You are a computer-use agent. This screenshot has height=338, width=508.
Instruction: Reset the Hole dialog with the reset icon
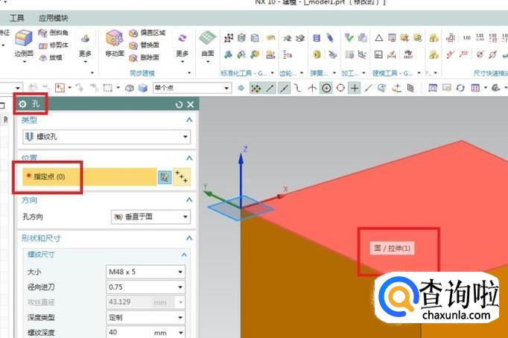pos(179,105)
